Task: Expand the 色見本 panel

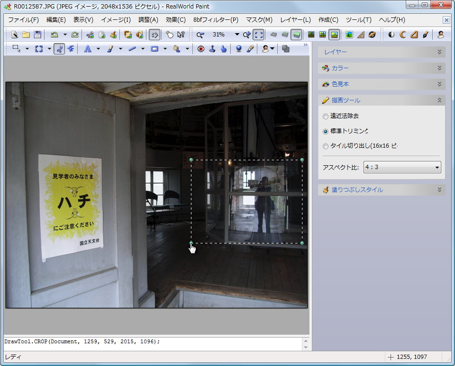Action: pos(382,84)
